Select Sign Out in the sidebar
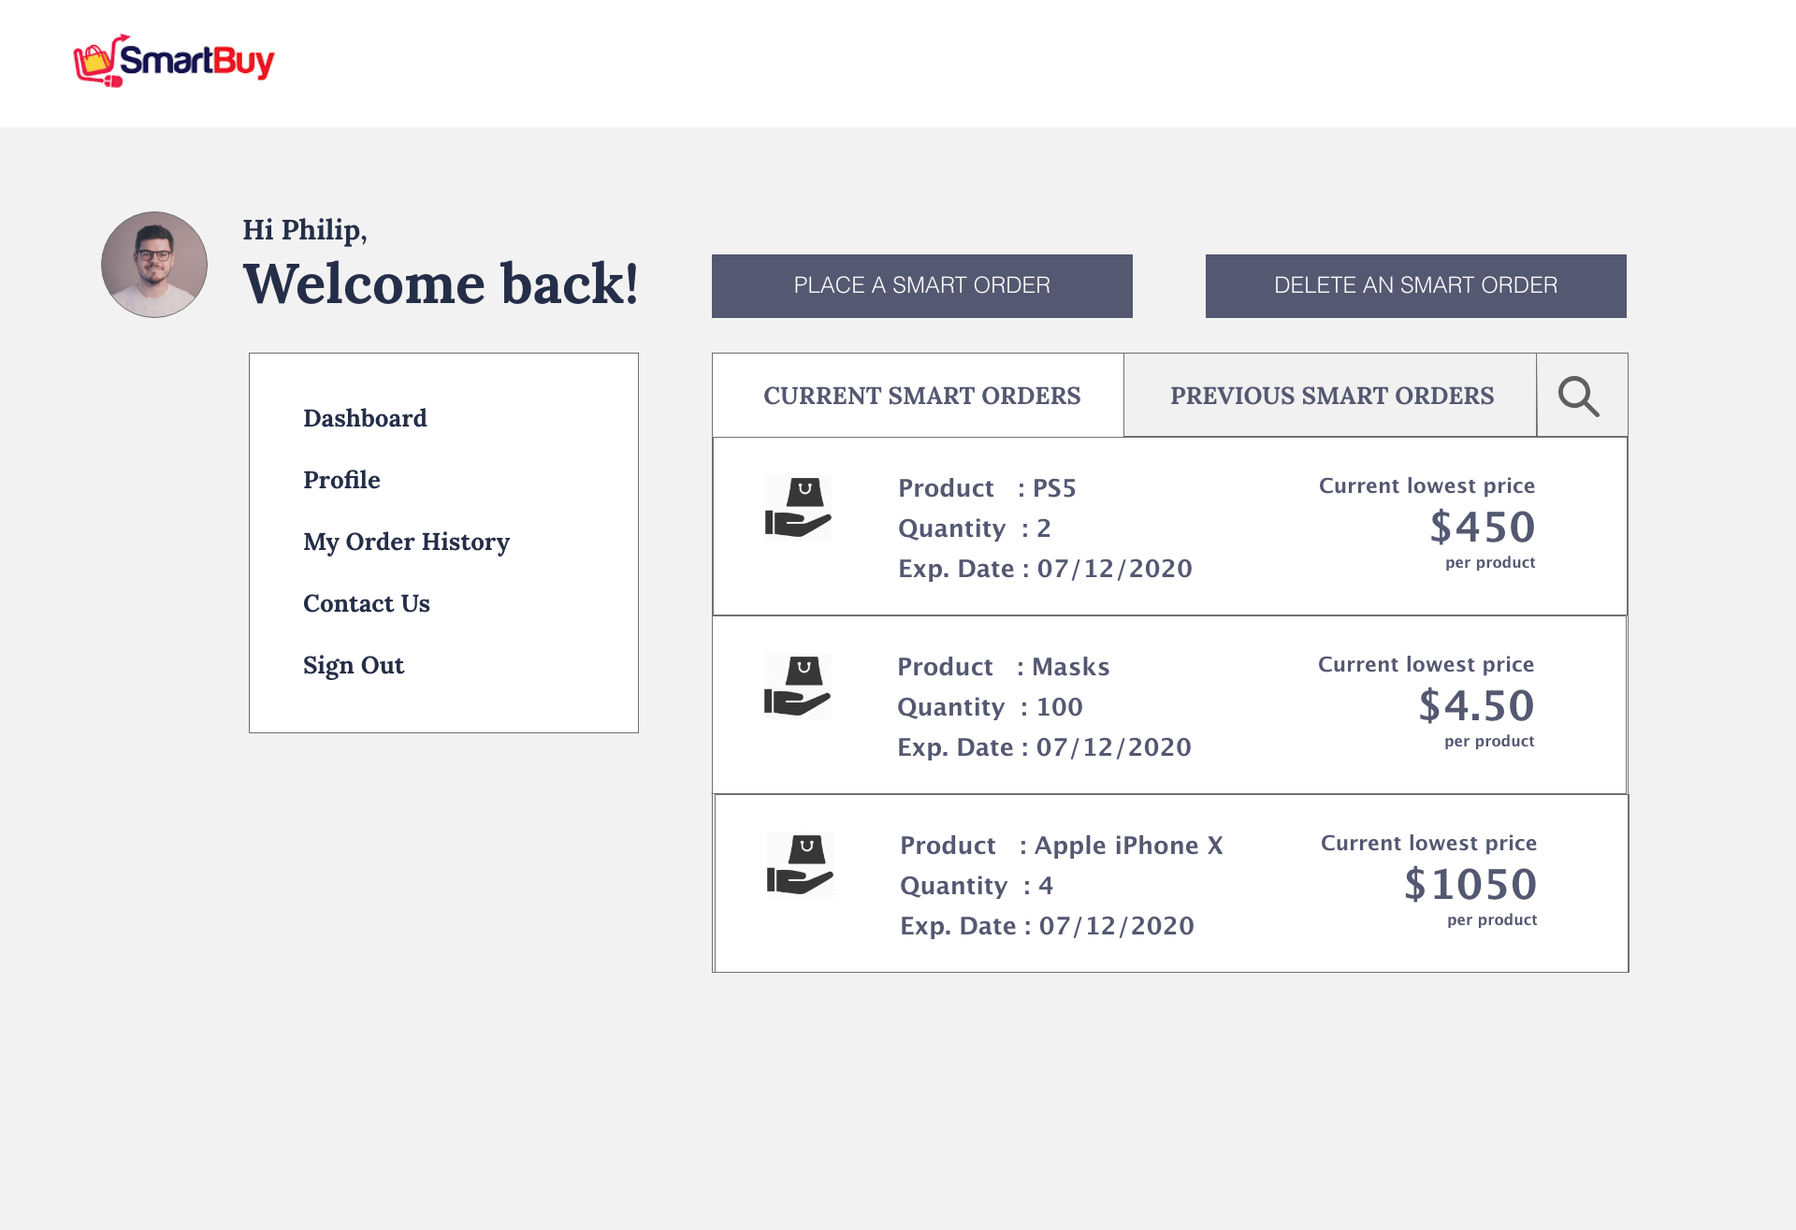This screenshot has height=1230, width=1796. [354, 665]
